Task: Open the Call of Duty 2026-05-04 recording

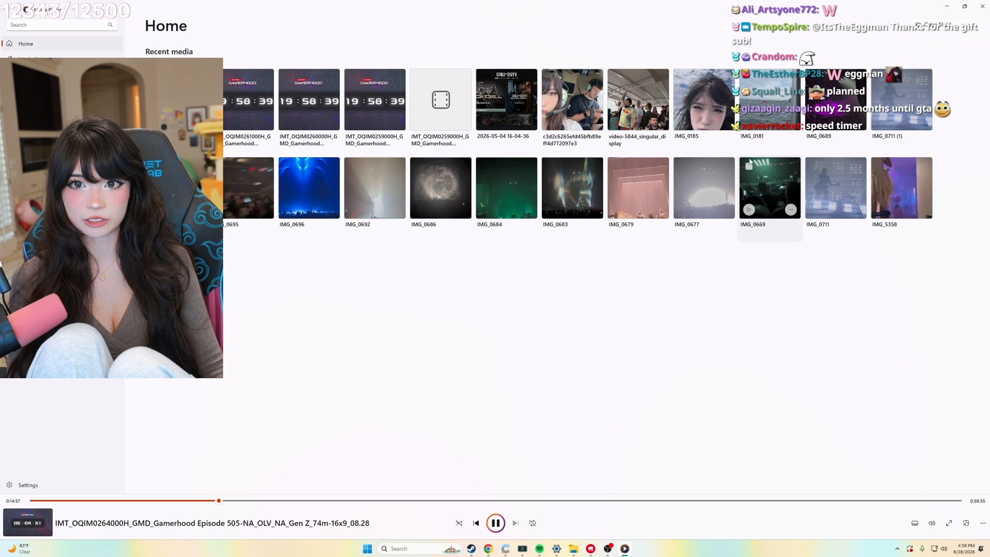Action: (506, 99)
